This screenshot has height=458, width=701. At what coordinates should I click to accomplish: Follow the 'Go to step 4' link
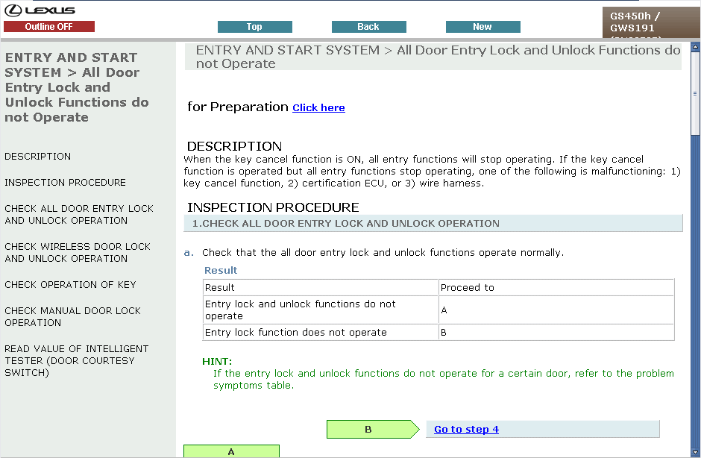coord(466,430)
